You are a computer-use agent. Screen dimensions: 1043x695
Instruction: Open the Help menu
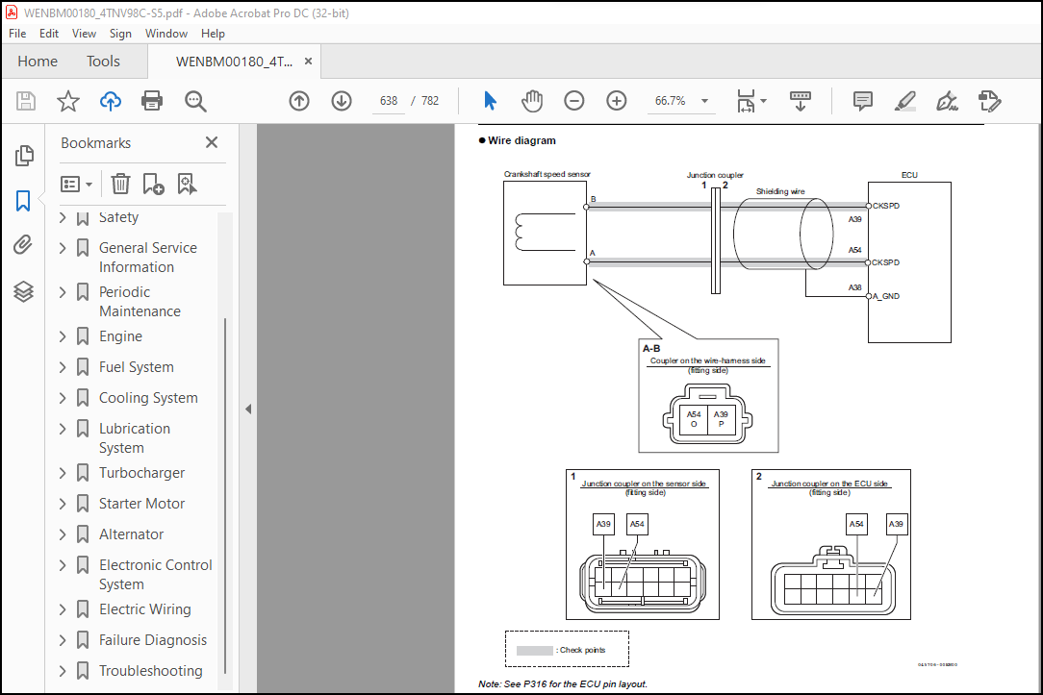[x=213, y=34]
